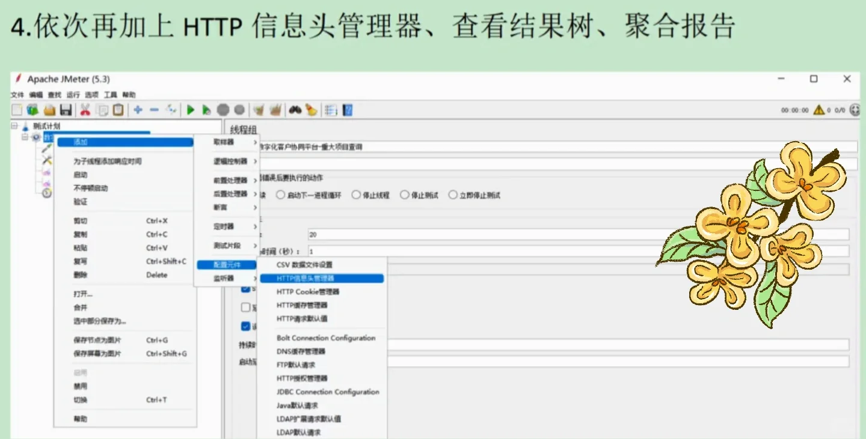866x439 pixels.
Task: Untick the checked checkbox just above the unchecked one
Action: click(245, 289)
